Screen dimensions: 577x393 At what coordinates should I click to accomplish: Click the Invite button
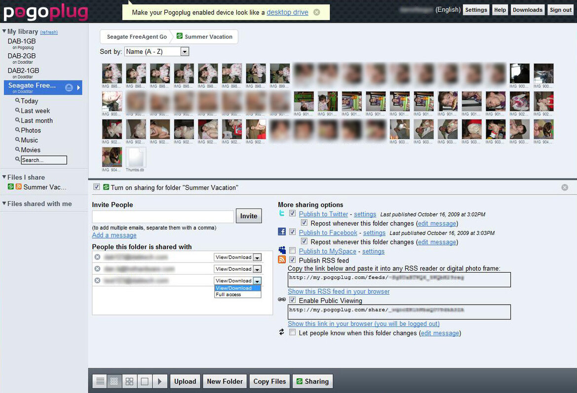point(249,216)
